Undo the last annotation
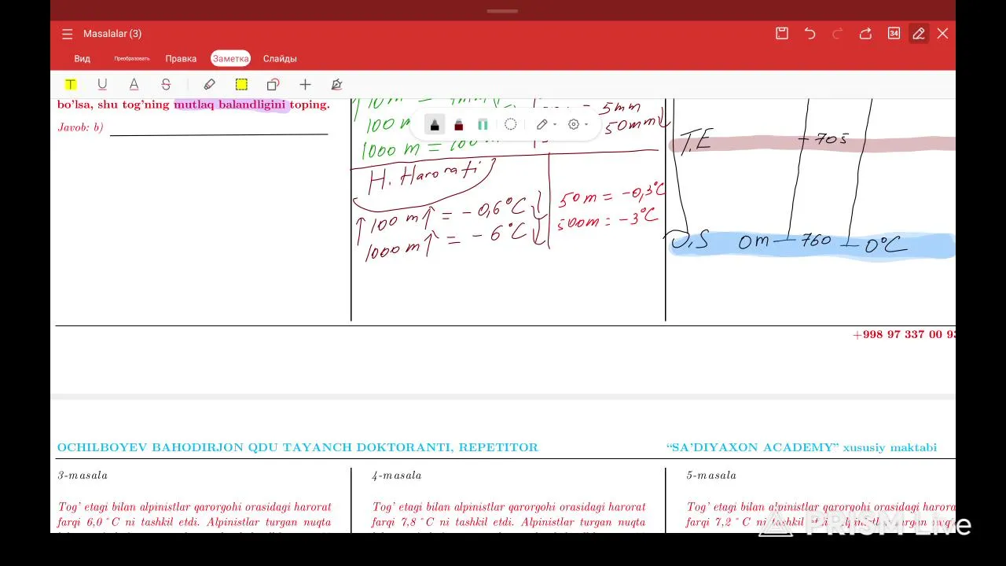The height and width of the screenshot is (566, 1006). [810, 33]
